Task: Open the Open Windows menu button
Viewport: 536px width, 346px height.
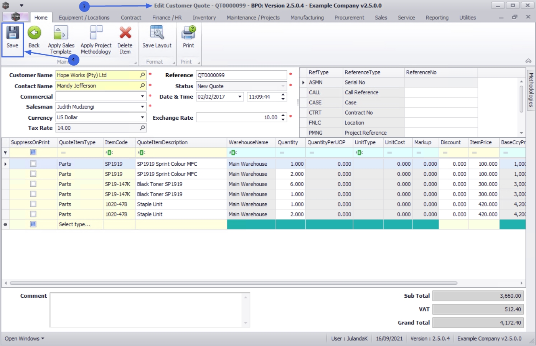Action: click(24, 339)
